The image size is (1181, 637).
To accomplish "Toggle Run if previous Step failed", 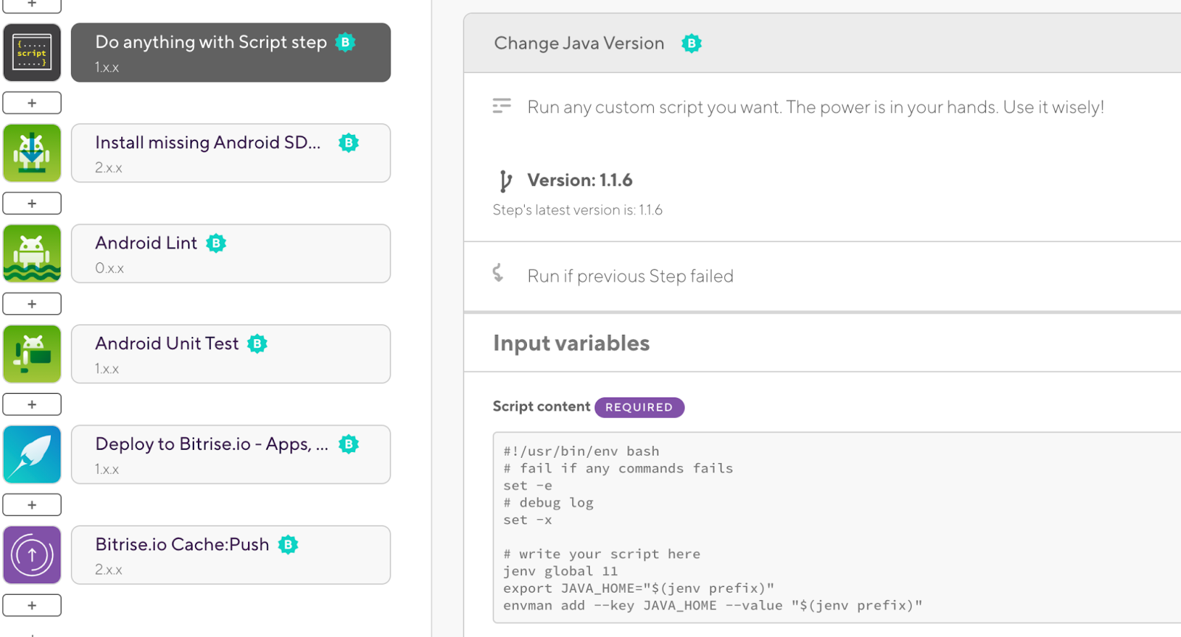I will (x=630, y=276).
